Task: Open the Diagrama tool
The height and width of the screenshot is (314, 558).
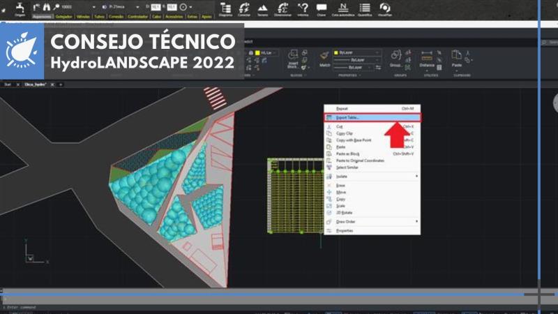Action: [225, 9]
